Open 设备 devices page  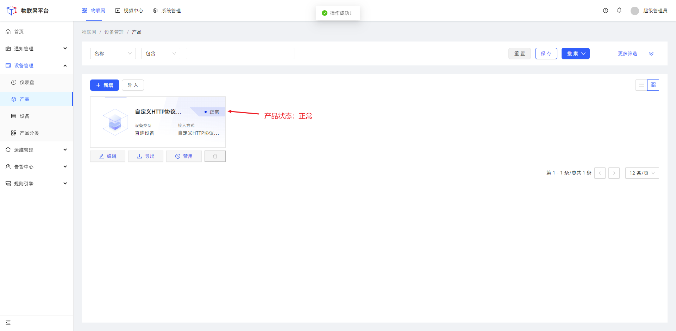pos(37,116)
